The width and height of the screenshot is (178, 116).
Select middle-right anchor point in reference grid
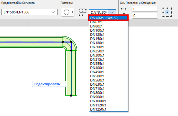point(171,12)
